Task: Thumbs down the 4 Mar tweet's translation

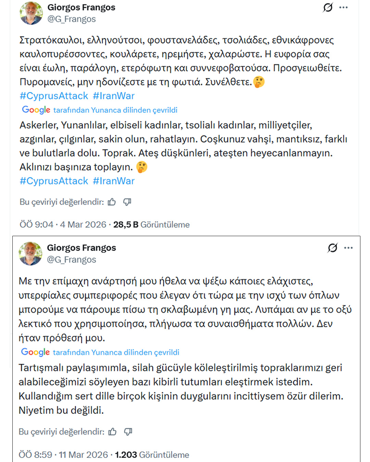Action: point(127,202)
